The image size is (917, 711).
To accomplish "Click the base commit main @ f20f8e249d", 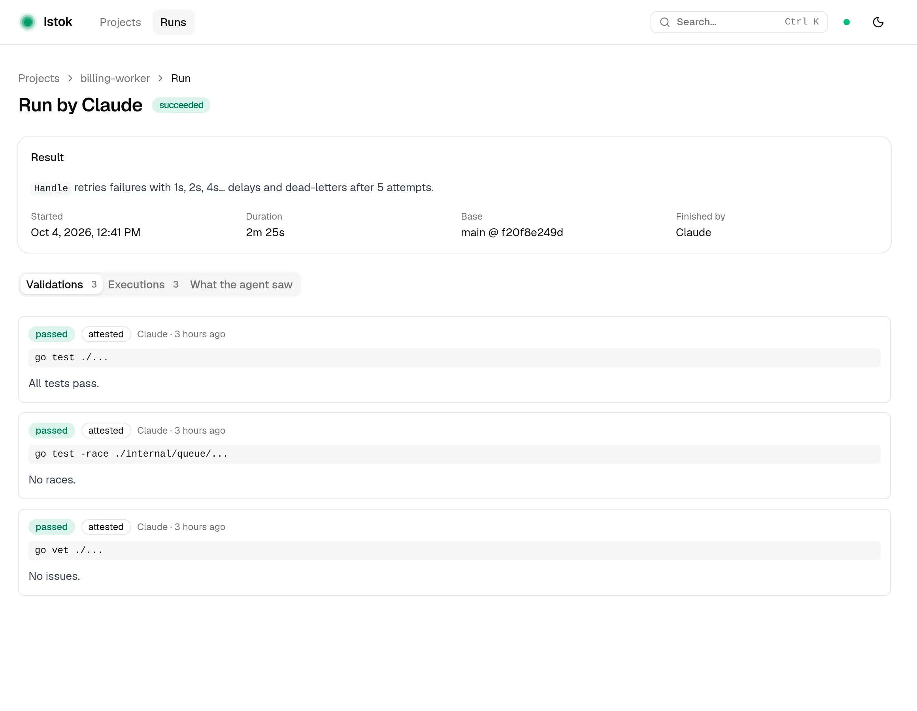I will [x=512, y=233].
